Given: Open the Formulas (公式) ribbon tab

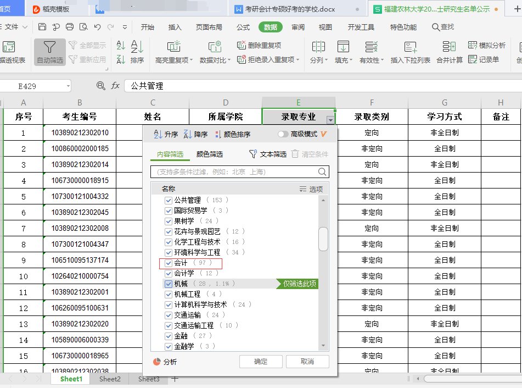Looking at the screenshot, I should pos(243,27).
